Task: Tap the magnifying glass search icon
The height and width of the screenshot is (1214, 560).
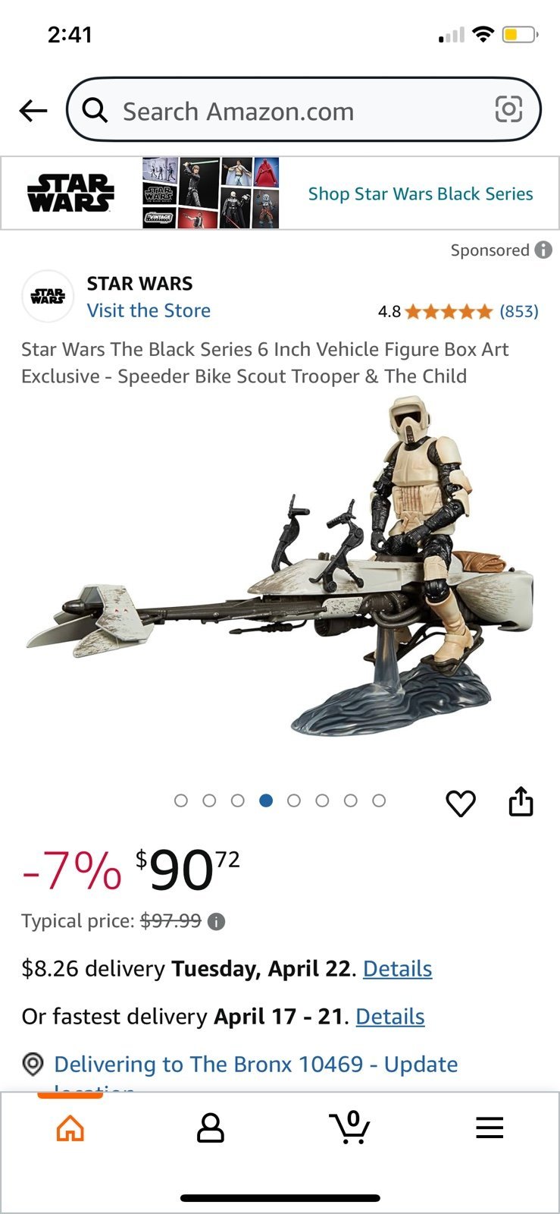Action: [x=95, y=111]
